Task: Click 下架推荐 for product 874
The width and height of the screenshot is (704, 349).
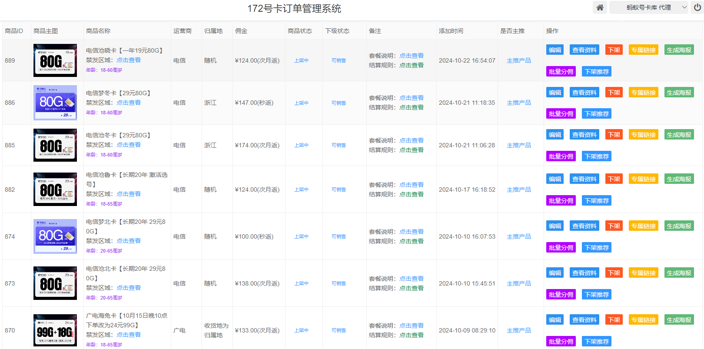Action: point(597,248)
